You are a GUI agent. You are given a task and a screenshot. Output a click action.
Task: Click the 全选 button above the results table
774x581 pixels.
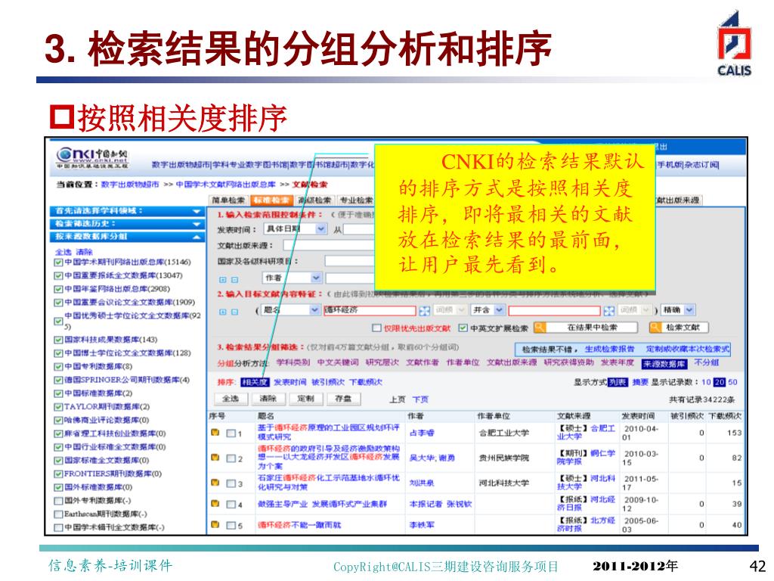[x=231, y=399]
